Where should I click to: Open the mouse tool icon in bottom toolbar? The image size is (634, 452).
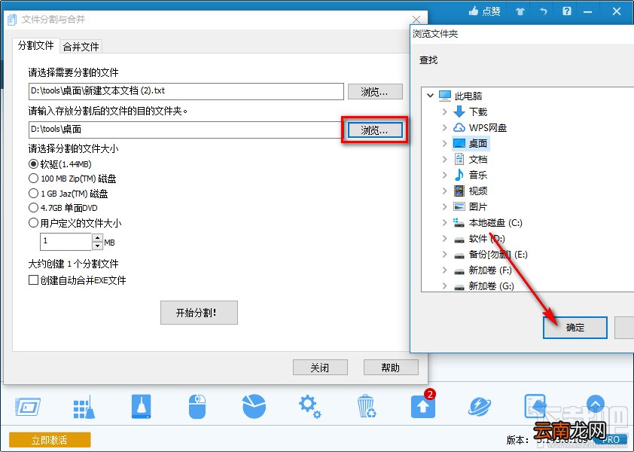click(x=197, y=406)
